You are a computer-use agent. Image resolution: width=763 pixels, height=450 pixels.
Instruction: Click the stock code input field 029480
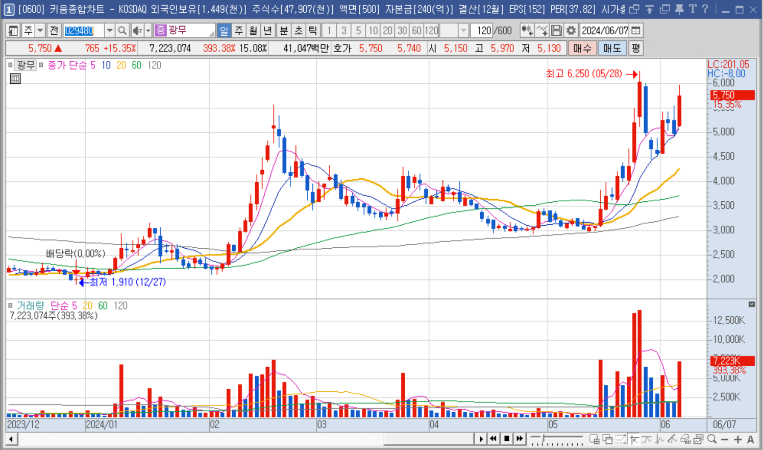(x=84, y=31)
